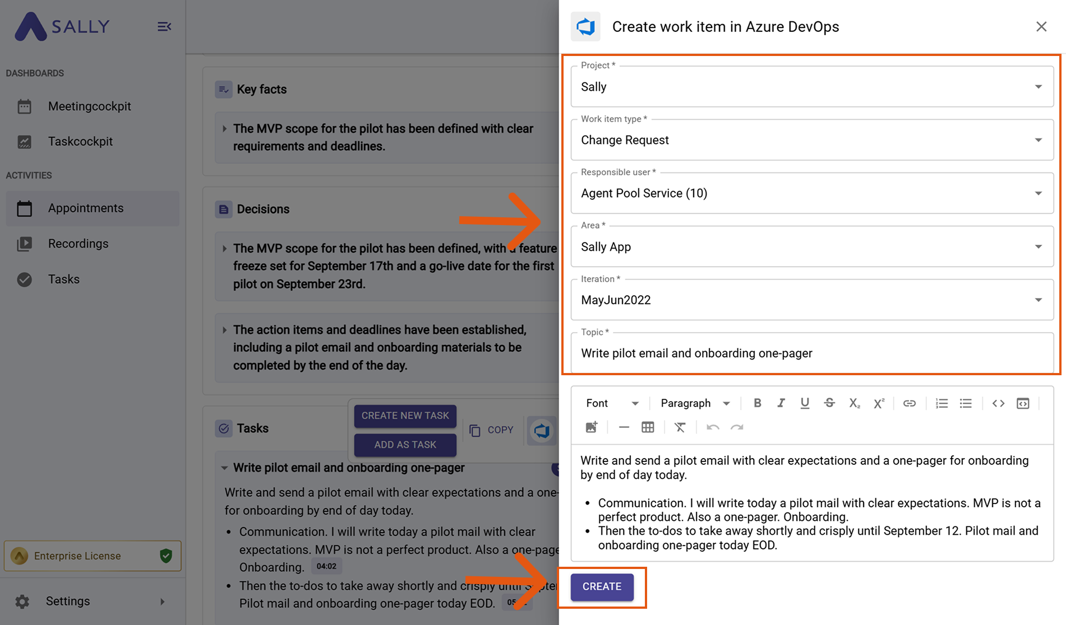1066x625 pixels.
Task: Click into the Topic field
Action: pyautogui.click(x=812, y=353)
